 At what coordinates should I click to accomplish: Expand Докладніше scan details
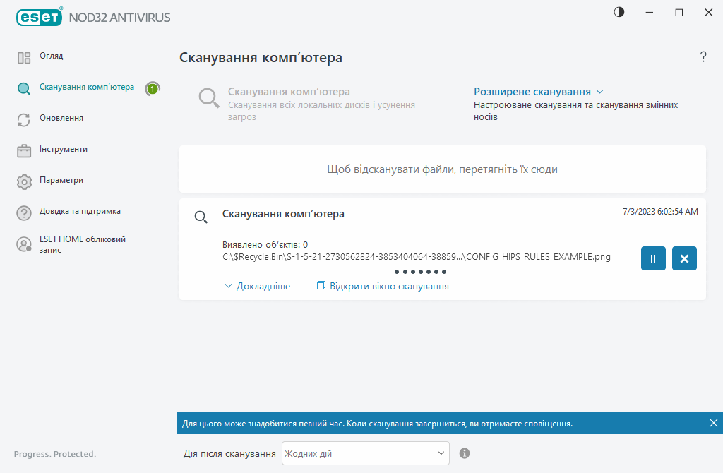click(x=257, y=286)
